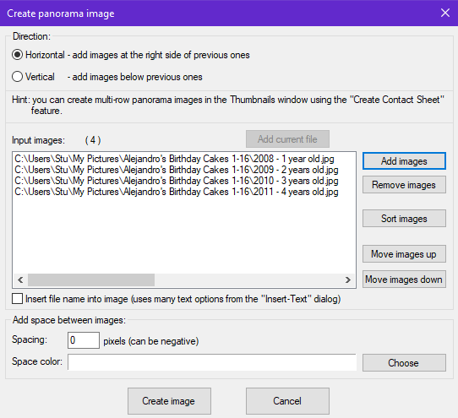Click Move images down button
This screenshot has width=458, height=418.
point(404,280)
